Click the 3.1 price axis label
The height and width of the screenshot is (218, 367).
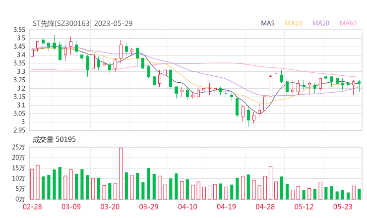pyautogui.click(x=21, y=105)
